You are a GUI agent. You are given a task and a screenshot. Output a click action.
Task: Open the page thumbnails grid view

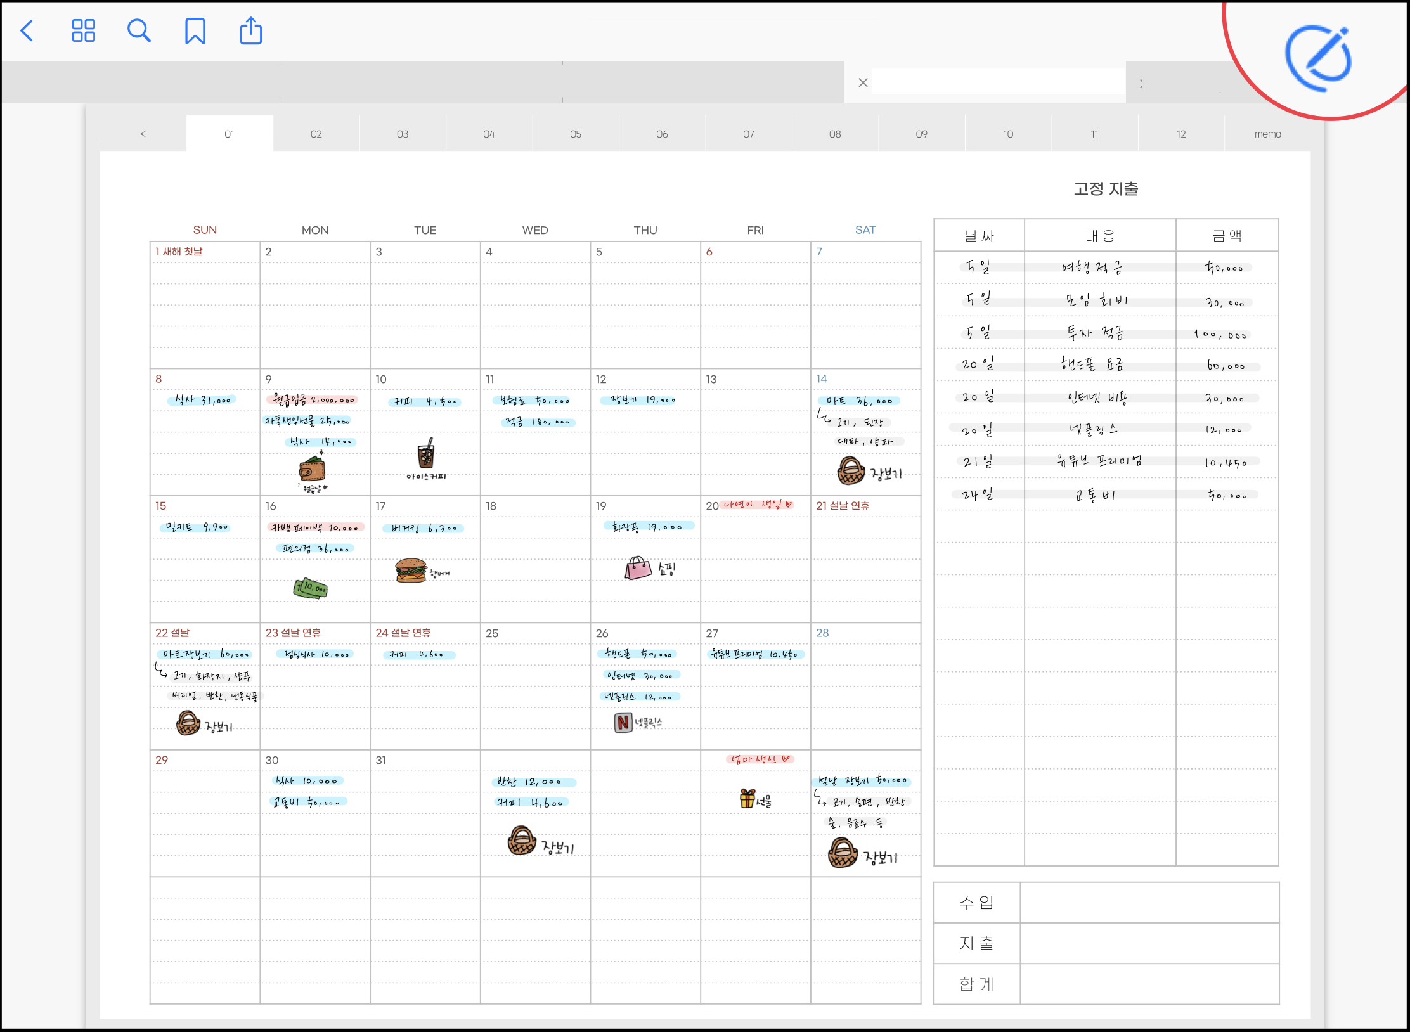(x=83, y=30)
